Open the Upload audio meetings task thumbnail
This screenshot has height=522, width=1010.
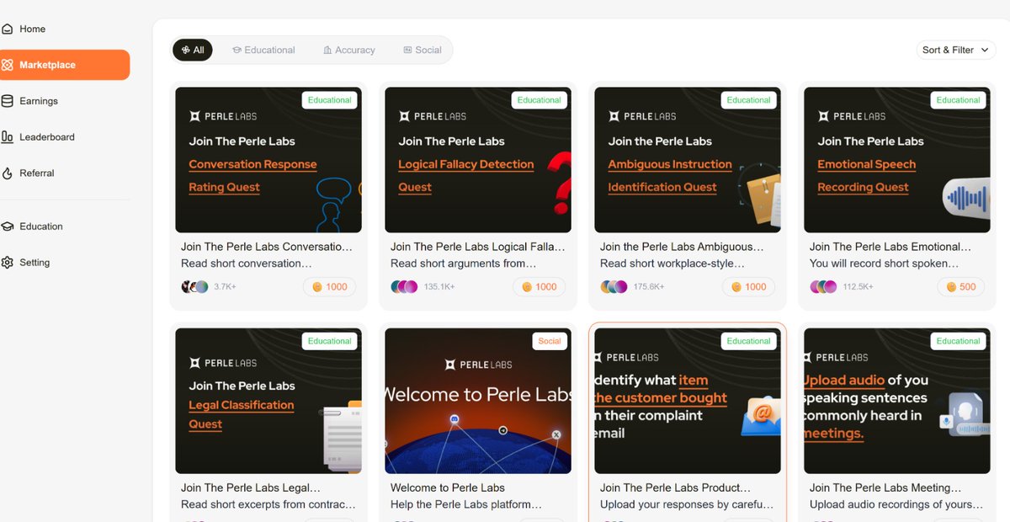coord(897,401)
